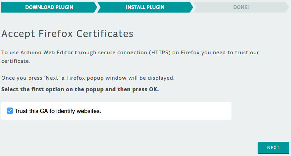Select the Install Plugin step
The width and height of the screenshot is (291, 156).
coord(145,7)
